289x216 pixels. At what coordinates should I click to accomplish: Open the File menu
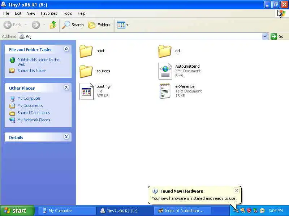click(x=6, y=13)
